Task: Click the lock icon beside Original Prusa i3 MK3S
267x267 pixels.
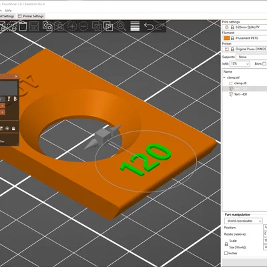Action: click(x=232, y=49)
